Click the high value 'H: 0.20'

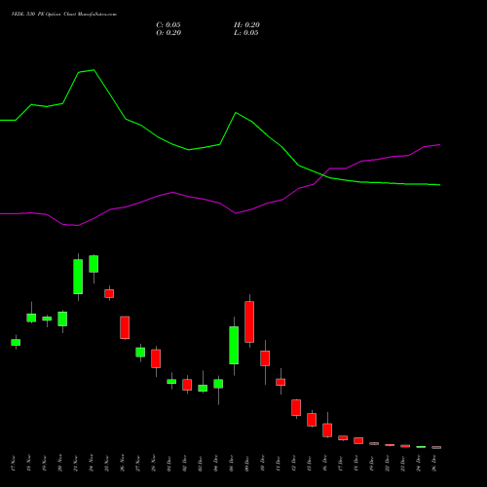coord(246,25)
